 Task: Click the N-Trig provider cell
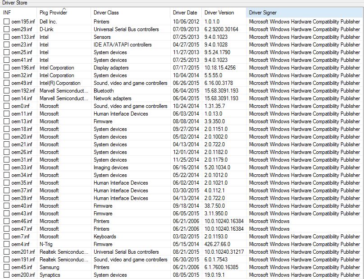click(x=46, y=244)
